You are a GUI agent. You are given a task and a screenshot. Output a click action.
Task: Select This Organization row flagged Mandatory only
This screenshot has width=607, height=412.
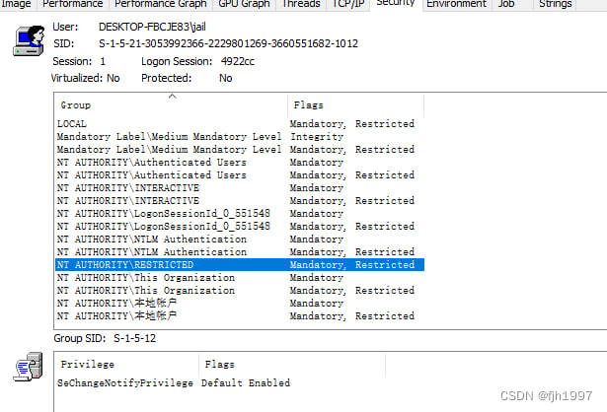click(240, 278)
